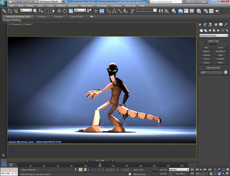The width and height of the screenshot is (230, 176).
Task: Switch to the Freeform ribbon tab
Action: (x=42, y=16)
